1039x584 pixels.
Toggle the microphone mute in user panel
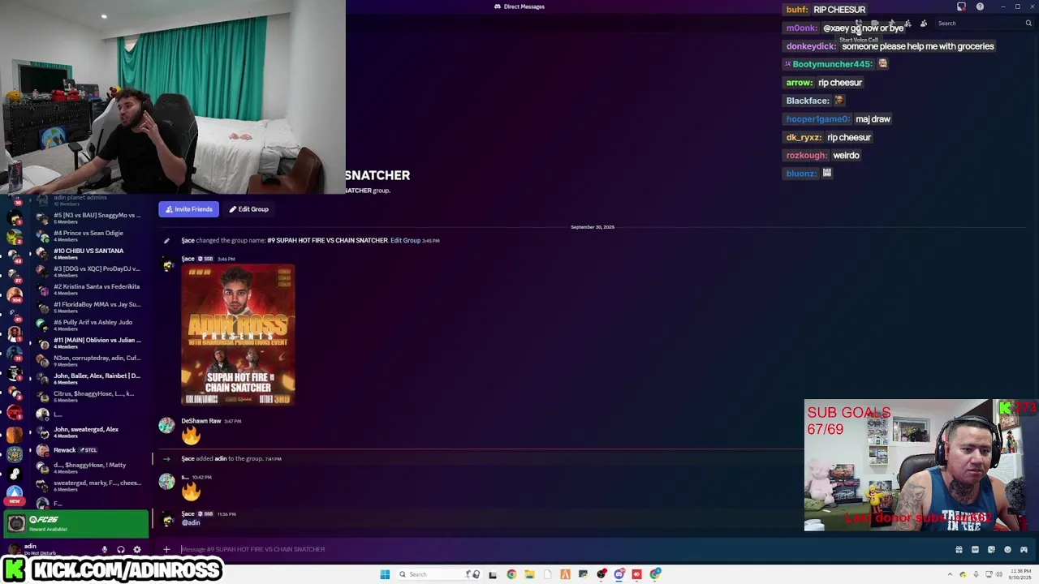pos(105,550)
